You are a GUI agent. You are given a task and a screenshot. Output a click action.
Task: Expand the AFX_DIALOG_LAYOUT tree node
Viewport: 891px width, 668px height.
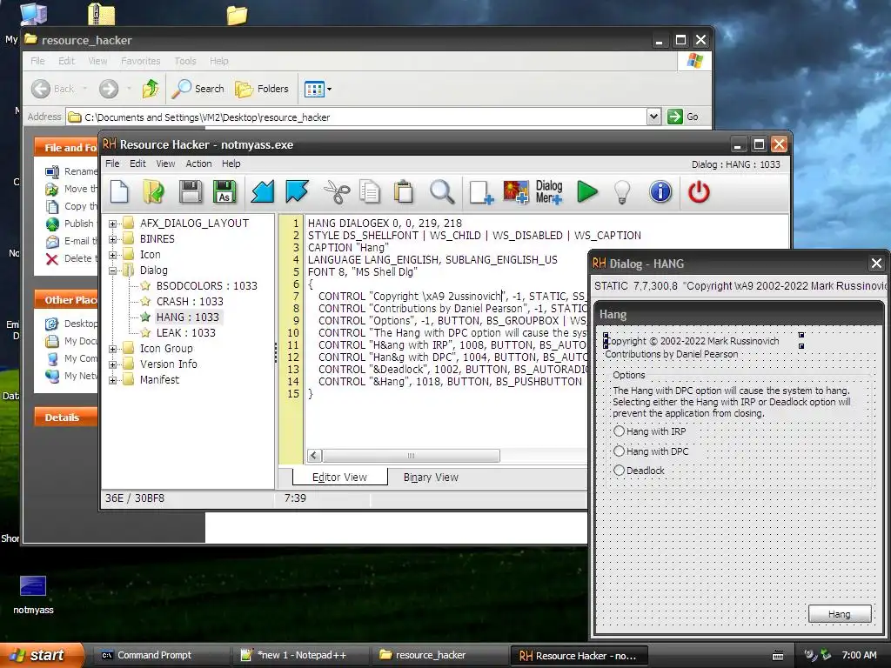pyautogui.click(x=112, y=224)
